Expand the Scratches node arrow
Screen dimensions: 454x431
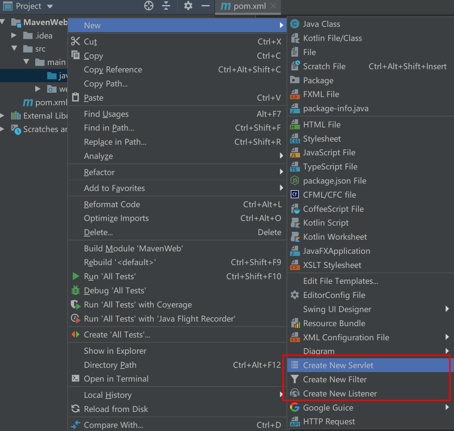click(2, 129)
